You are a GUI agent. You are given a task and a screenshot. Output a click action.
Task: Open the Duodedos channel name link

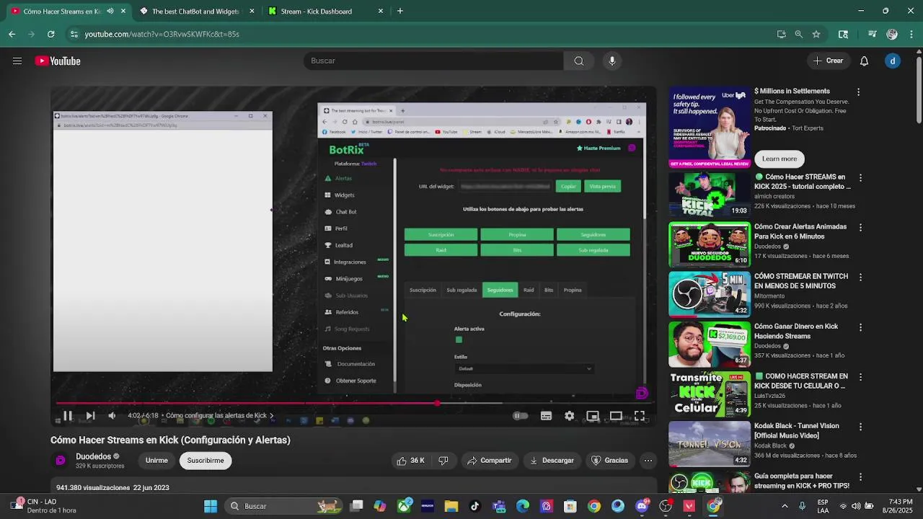(x=94, y=456)
